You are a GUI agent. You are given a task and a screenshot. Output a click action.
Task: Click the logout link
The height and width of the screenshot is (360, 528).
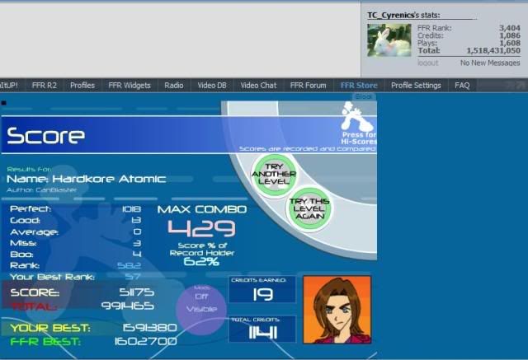427,63
